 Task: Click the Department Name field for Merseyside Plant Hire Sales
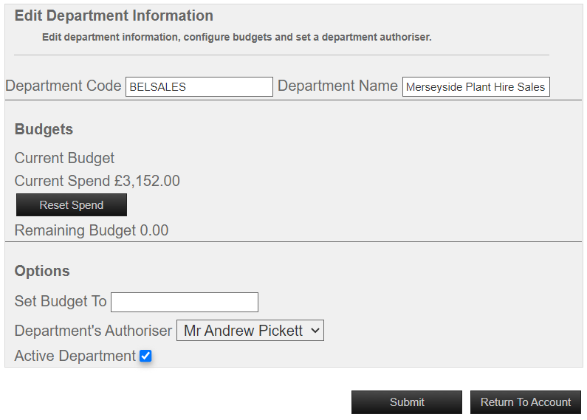(x=476, y=87)
